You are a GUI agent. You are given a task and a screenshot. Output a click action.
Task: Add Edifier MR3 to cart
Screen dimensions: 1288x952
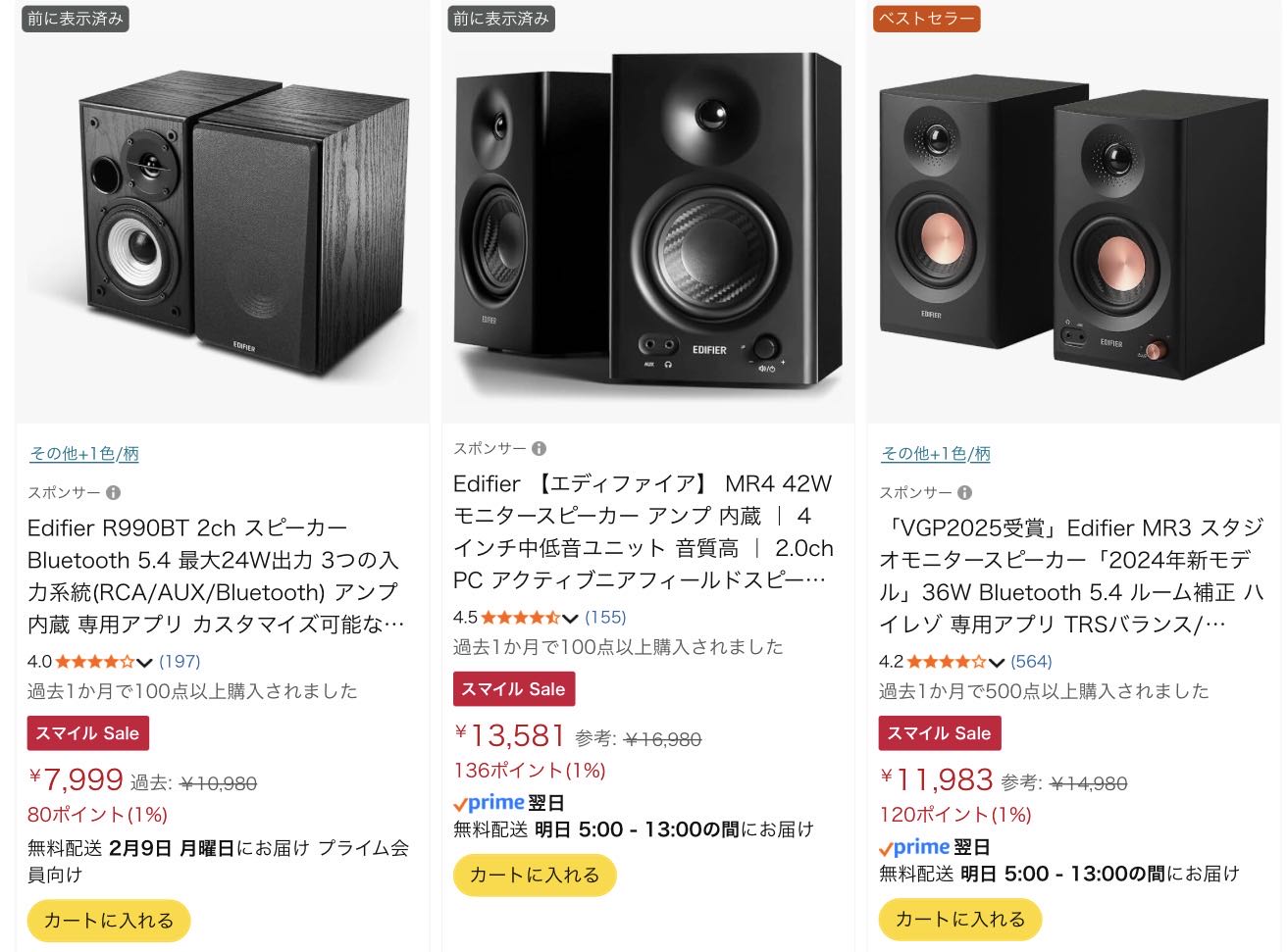click(959, 919)
